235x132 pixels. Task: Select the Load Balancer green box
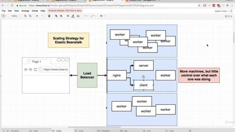coord(87,75)
